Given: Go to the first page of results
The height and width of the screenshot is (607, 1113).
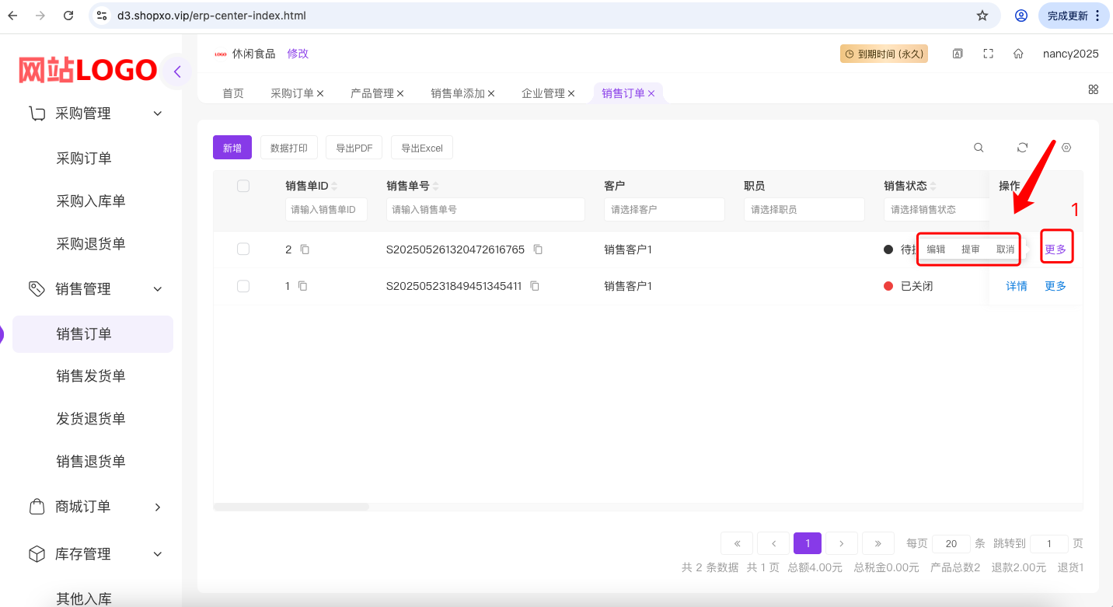Looking at the screenshot, I should (x=737, y=543).
